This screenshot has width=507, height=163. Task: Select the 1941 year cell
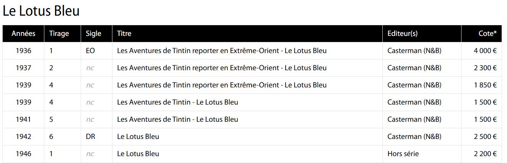coord(23,119)
